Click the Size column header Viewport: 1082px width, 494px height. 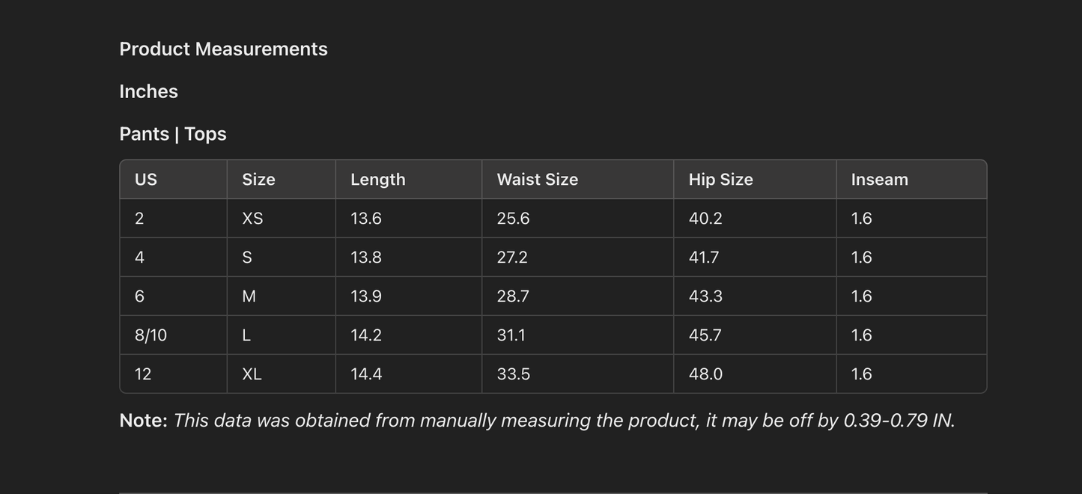pyautogui.click(x=258, y=180)
